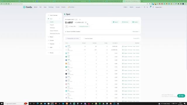187x105 pixels.
Task: Click the browser address bar
Action: [x=79, y=4]
